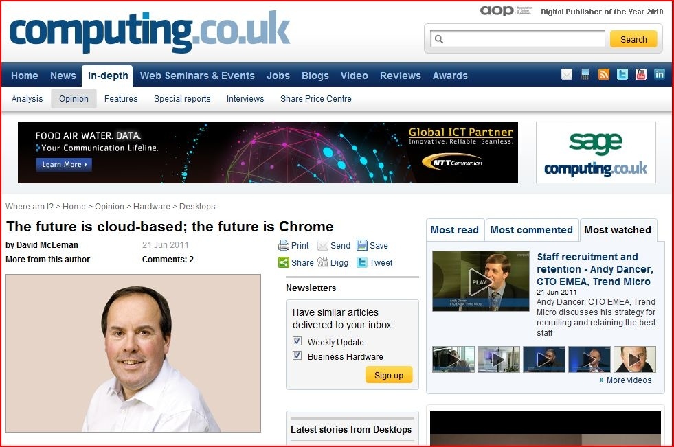The height and width of the screenshot is (447, 674).
Task: Open the Reviews menu item
Action: pyautogui.click(x=400, y=76)
